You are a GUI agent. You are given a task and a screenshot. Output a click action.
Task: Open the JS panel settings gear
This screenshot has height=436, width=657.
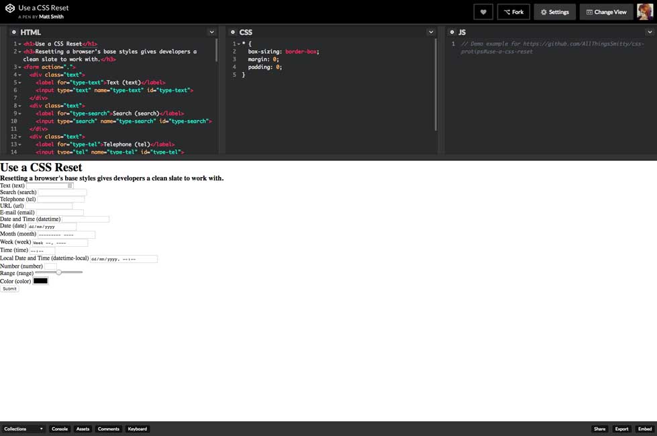[x=452, y=32]
